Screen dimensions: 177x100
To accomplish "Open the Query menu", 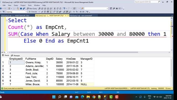I will [16, 5].
